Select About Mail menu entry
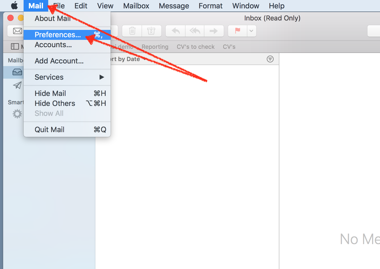 (67, 18)
